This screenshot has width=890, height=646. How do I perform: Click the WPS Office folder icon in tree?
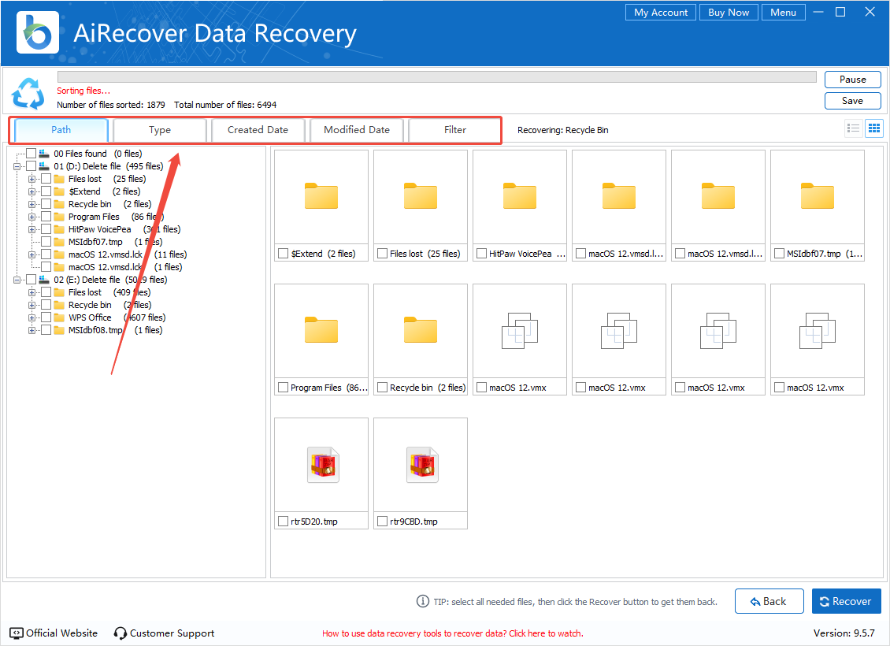tap(60, 317)
